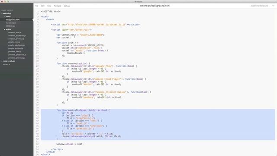Open amazon_next.js script
Screen dimensions: 277x156
pyautogui.click(x=15, y=32)
